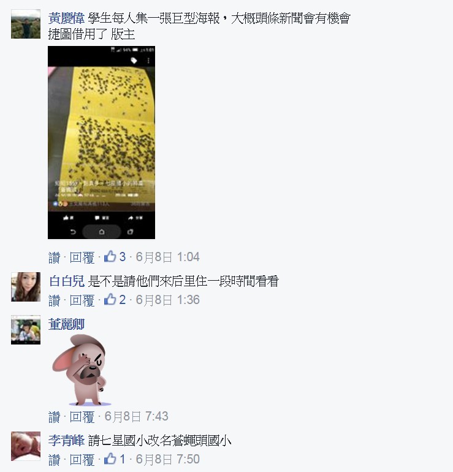This screenshot has height=472, width=453.
Task: Like 李青峰's comment with 讚
Action: (x=54, y=460)
